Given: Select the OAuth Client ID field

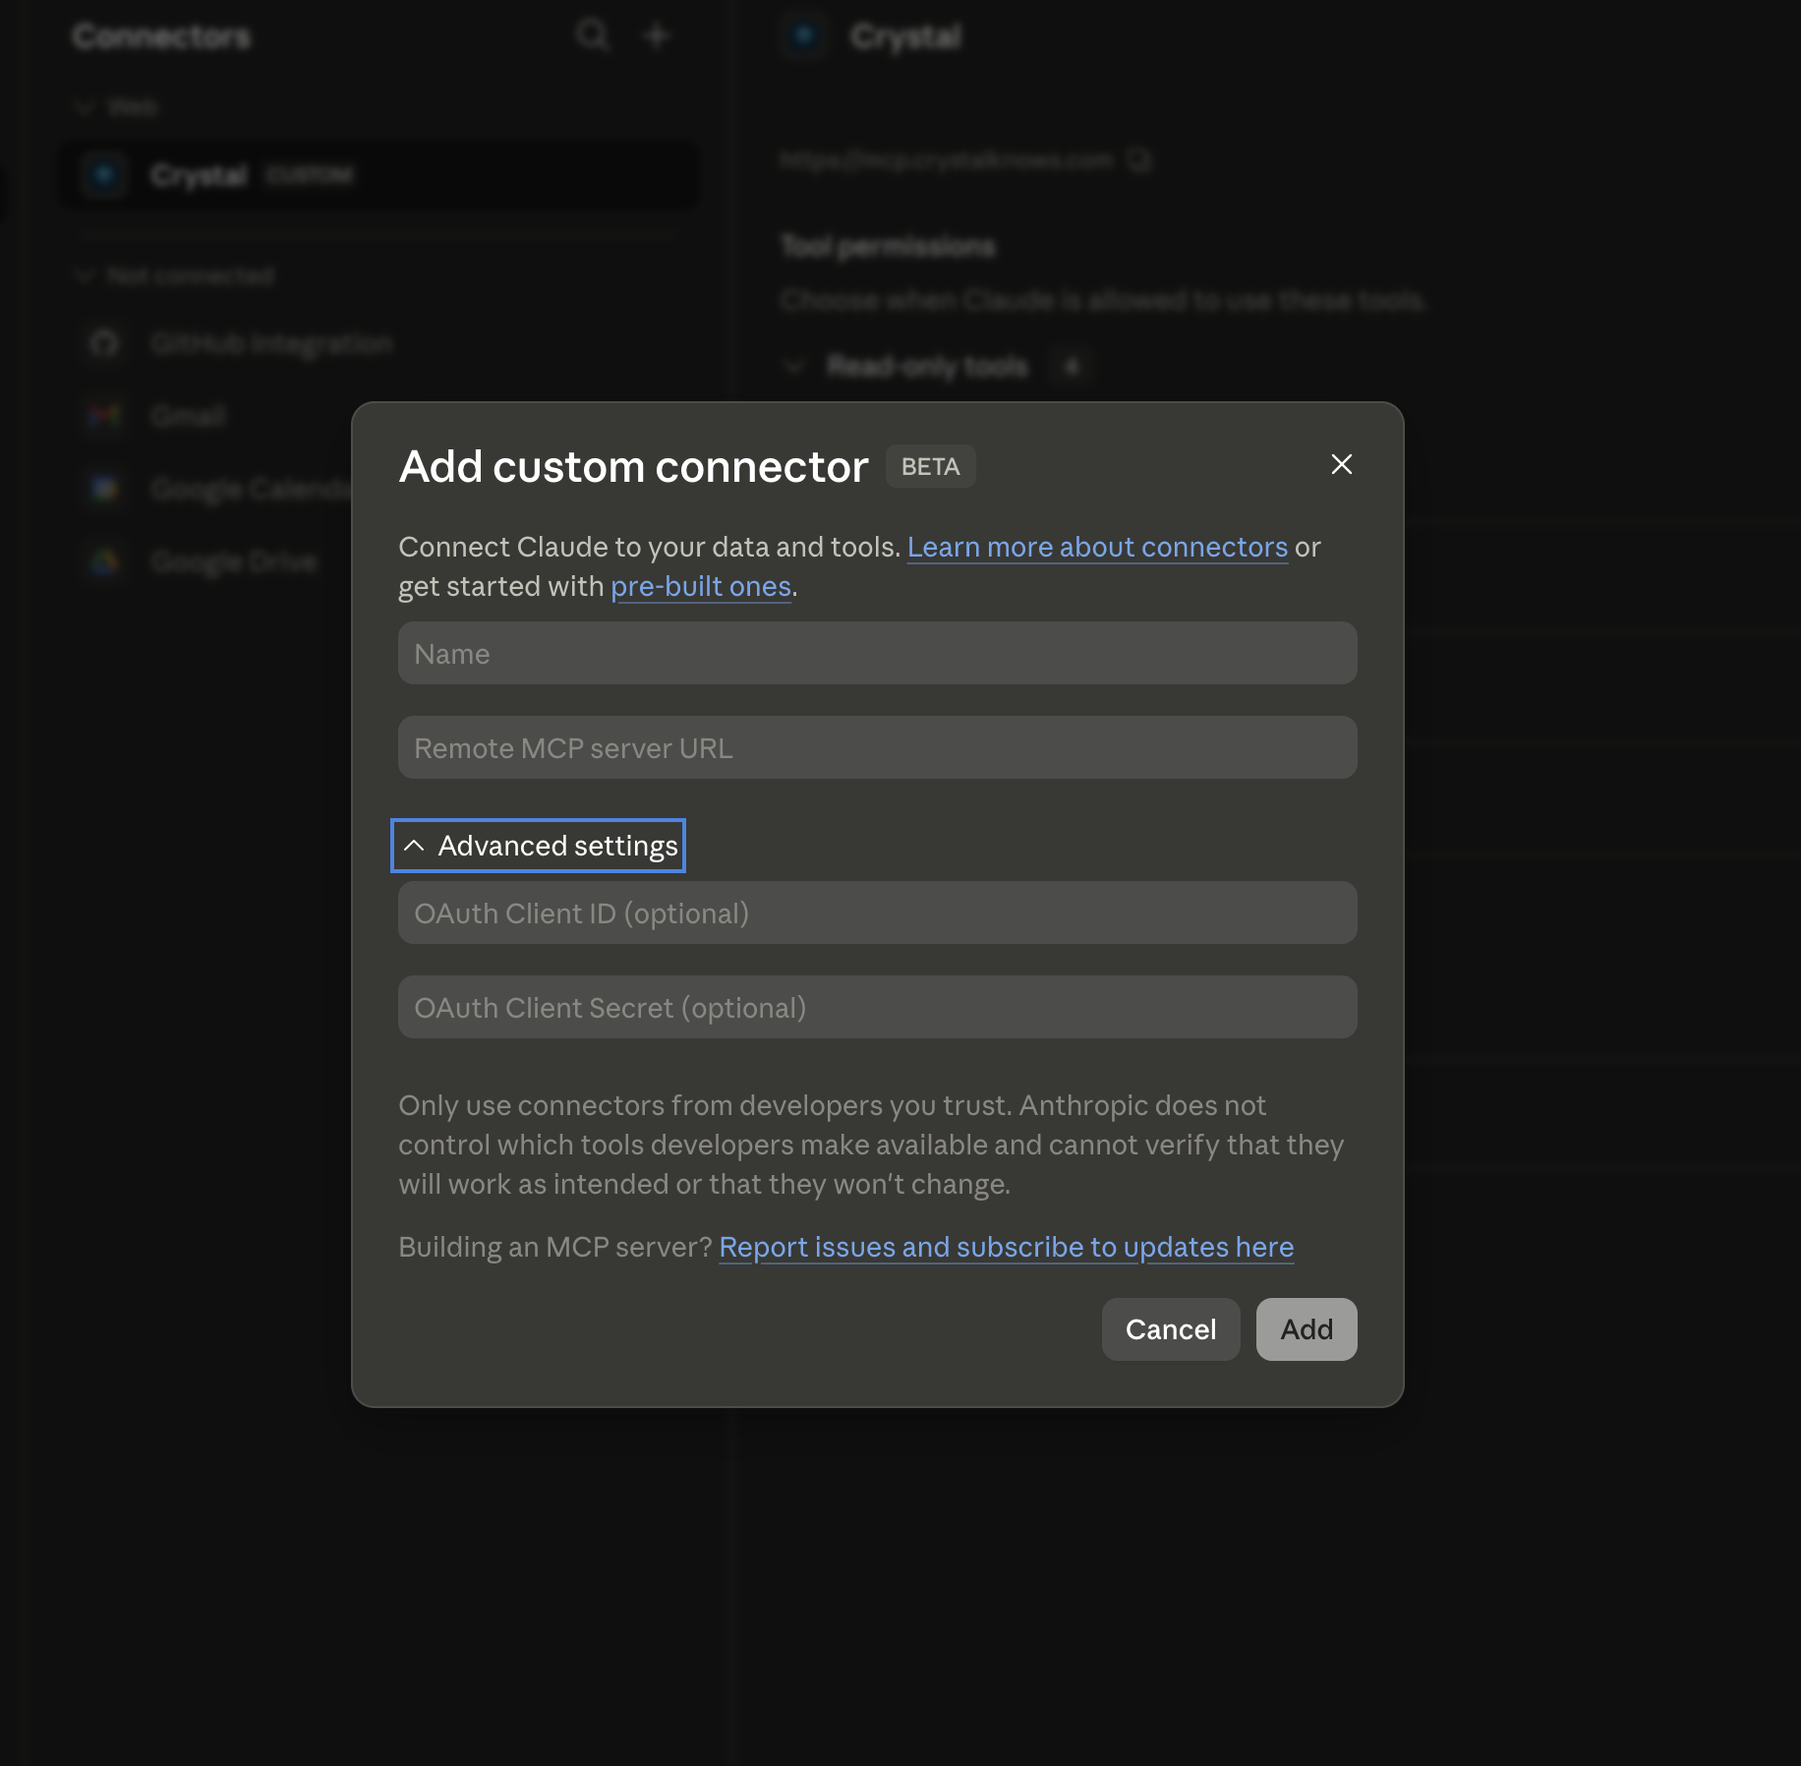Looking at the screenshot, I should (877, 912).
